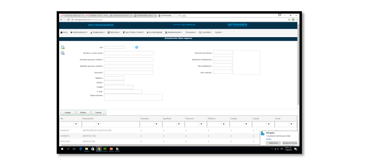Screen dimensions: 365x163
Task: Click the Año contrato field
Action: pos(223,72)
